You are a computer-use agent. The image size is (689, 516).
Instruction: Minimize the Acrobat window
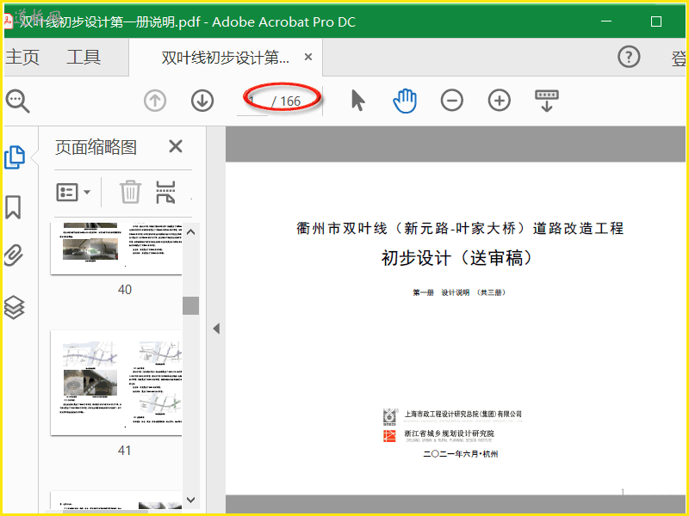606,21
